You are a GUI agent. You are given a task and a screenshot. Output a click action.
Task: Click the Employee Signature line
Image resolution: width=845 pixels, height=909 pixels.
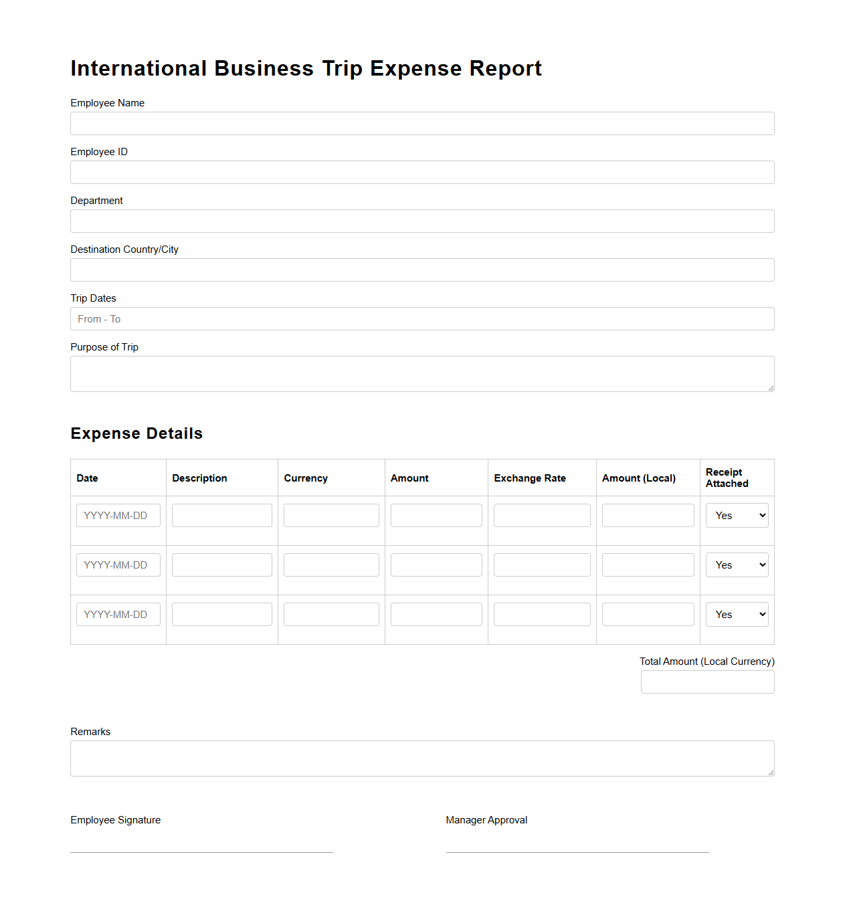tap(201, 851)
